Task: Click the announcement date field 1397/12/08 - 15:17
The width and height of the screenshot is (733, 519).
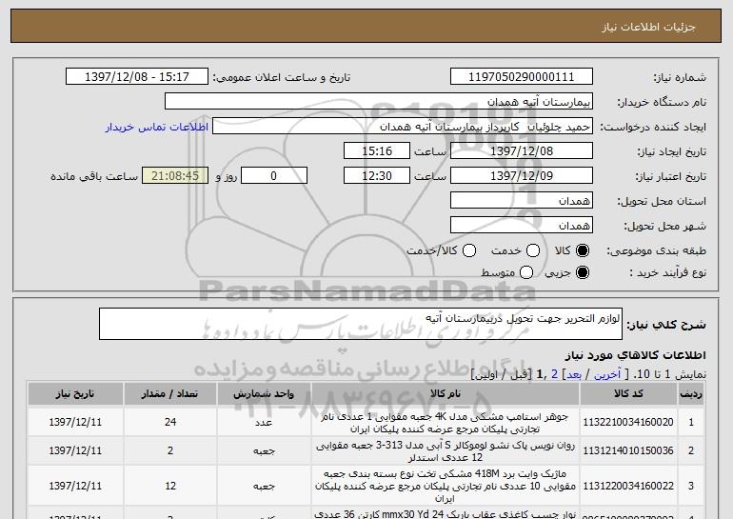Action: tap(137, 76)
